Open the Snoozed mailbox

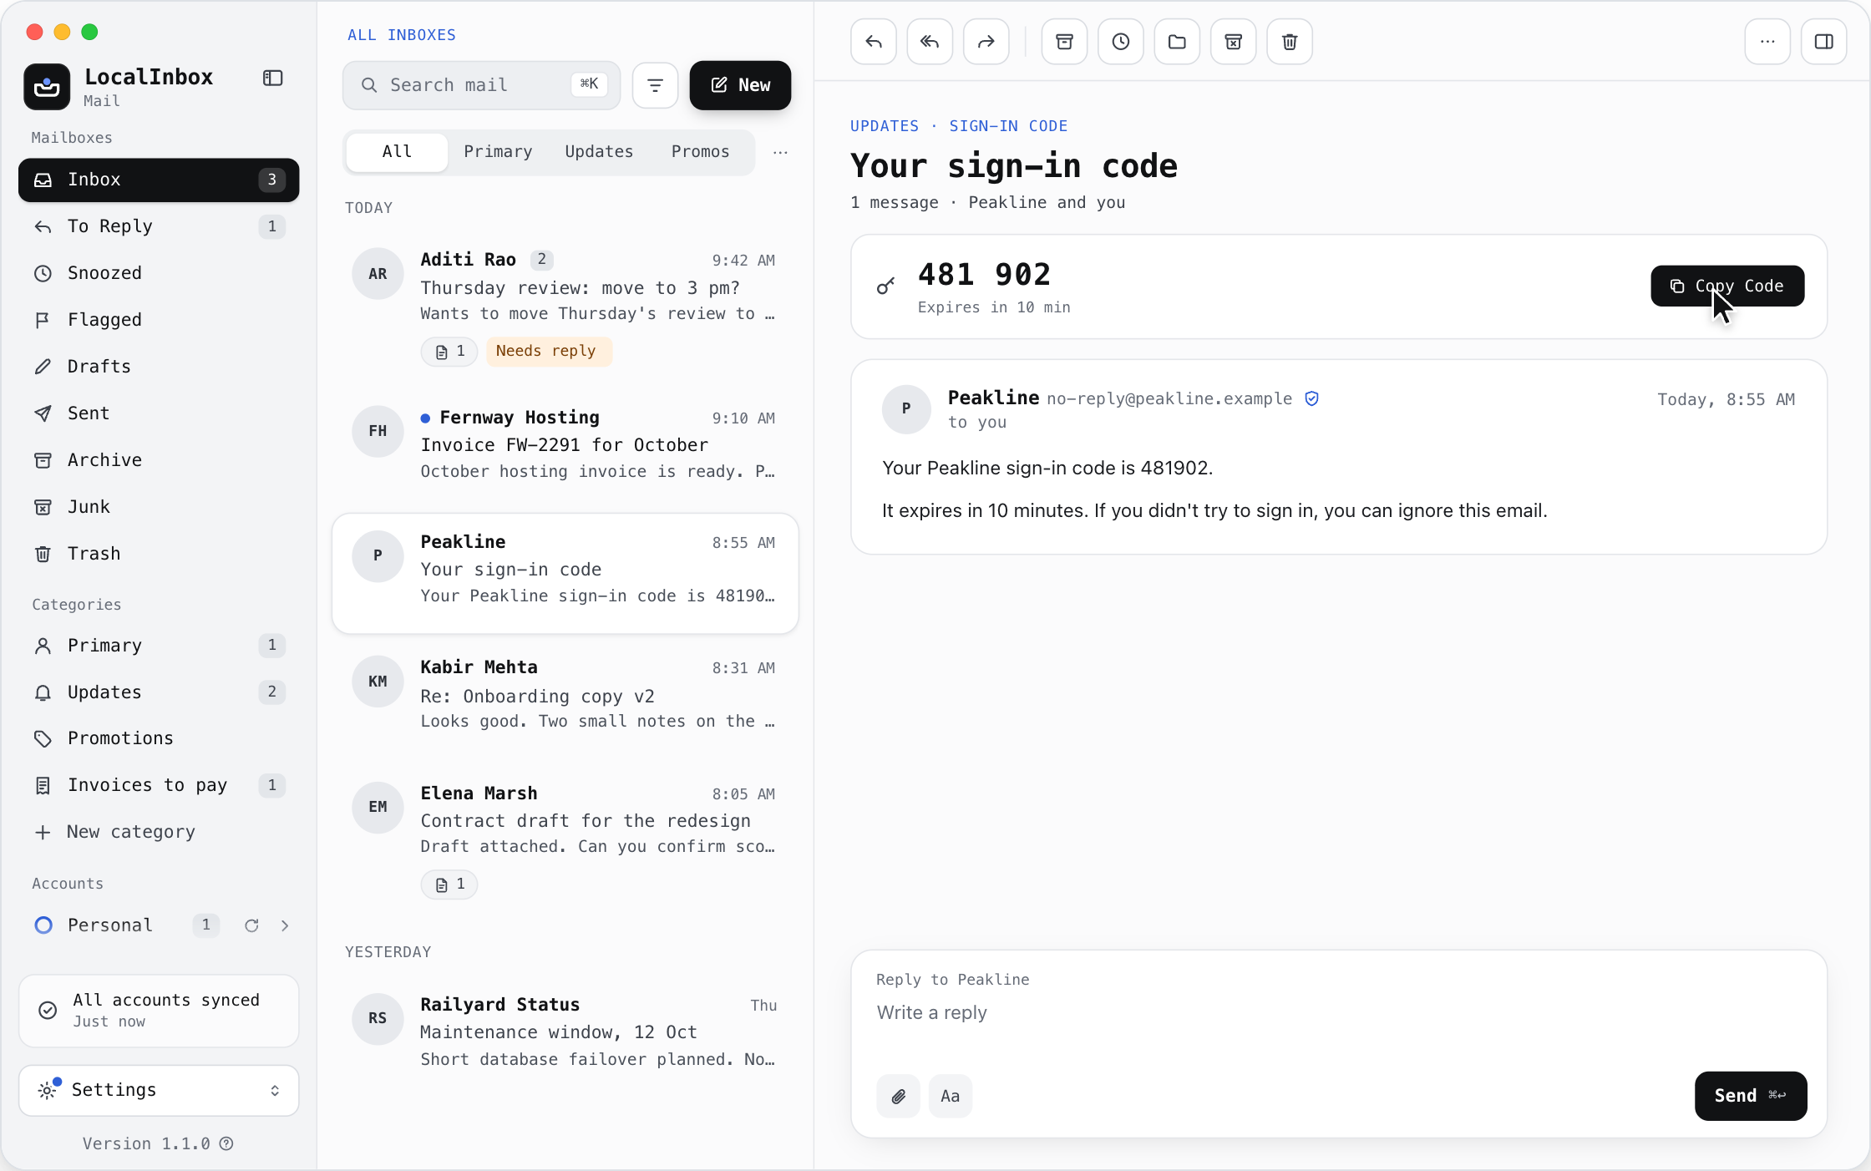point(159,273)
